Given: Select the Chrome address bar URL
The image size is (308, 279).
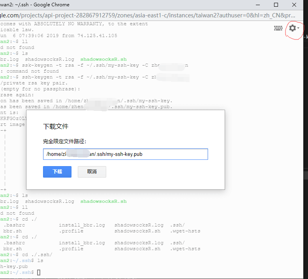Looking at the screenshot, I should [150, 15].
